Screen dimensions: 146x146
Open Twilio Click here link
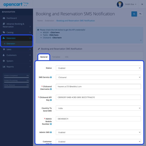(x=54, y=35)
